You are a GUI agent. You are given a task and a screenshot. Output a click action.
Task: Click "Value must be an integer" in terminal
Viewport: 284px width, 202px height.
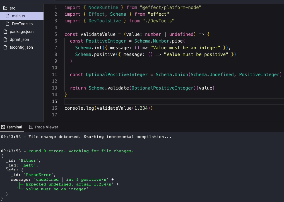coord(56,189)
